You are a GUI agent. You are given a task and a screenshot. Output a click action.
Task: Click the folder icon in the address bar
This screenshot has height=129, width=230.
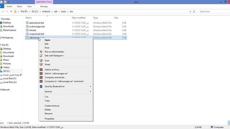[x=15, y=11]
